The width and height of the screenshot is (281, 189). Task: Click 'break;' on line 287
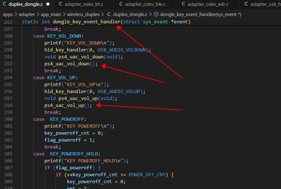pyautogui.click(x=53, y=29)
